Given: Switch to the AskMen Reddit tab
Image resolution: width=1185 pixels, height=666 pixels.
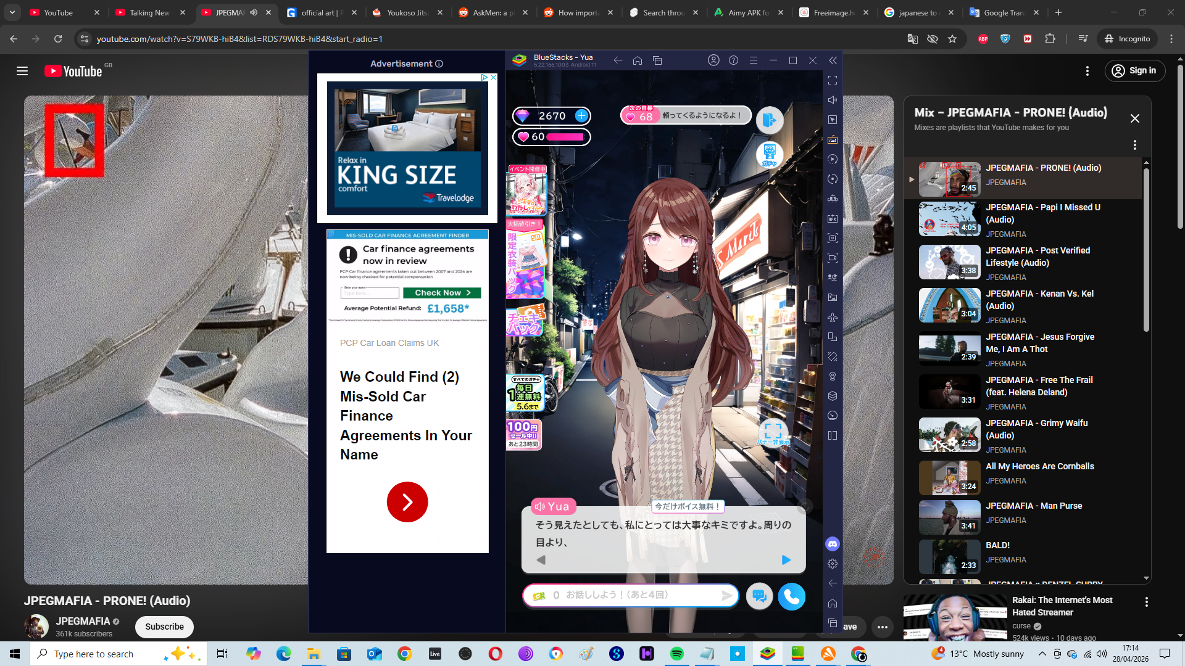Looking at the screenshot, I should [494, 12].
